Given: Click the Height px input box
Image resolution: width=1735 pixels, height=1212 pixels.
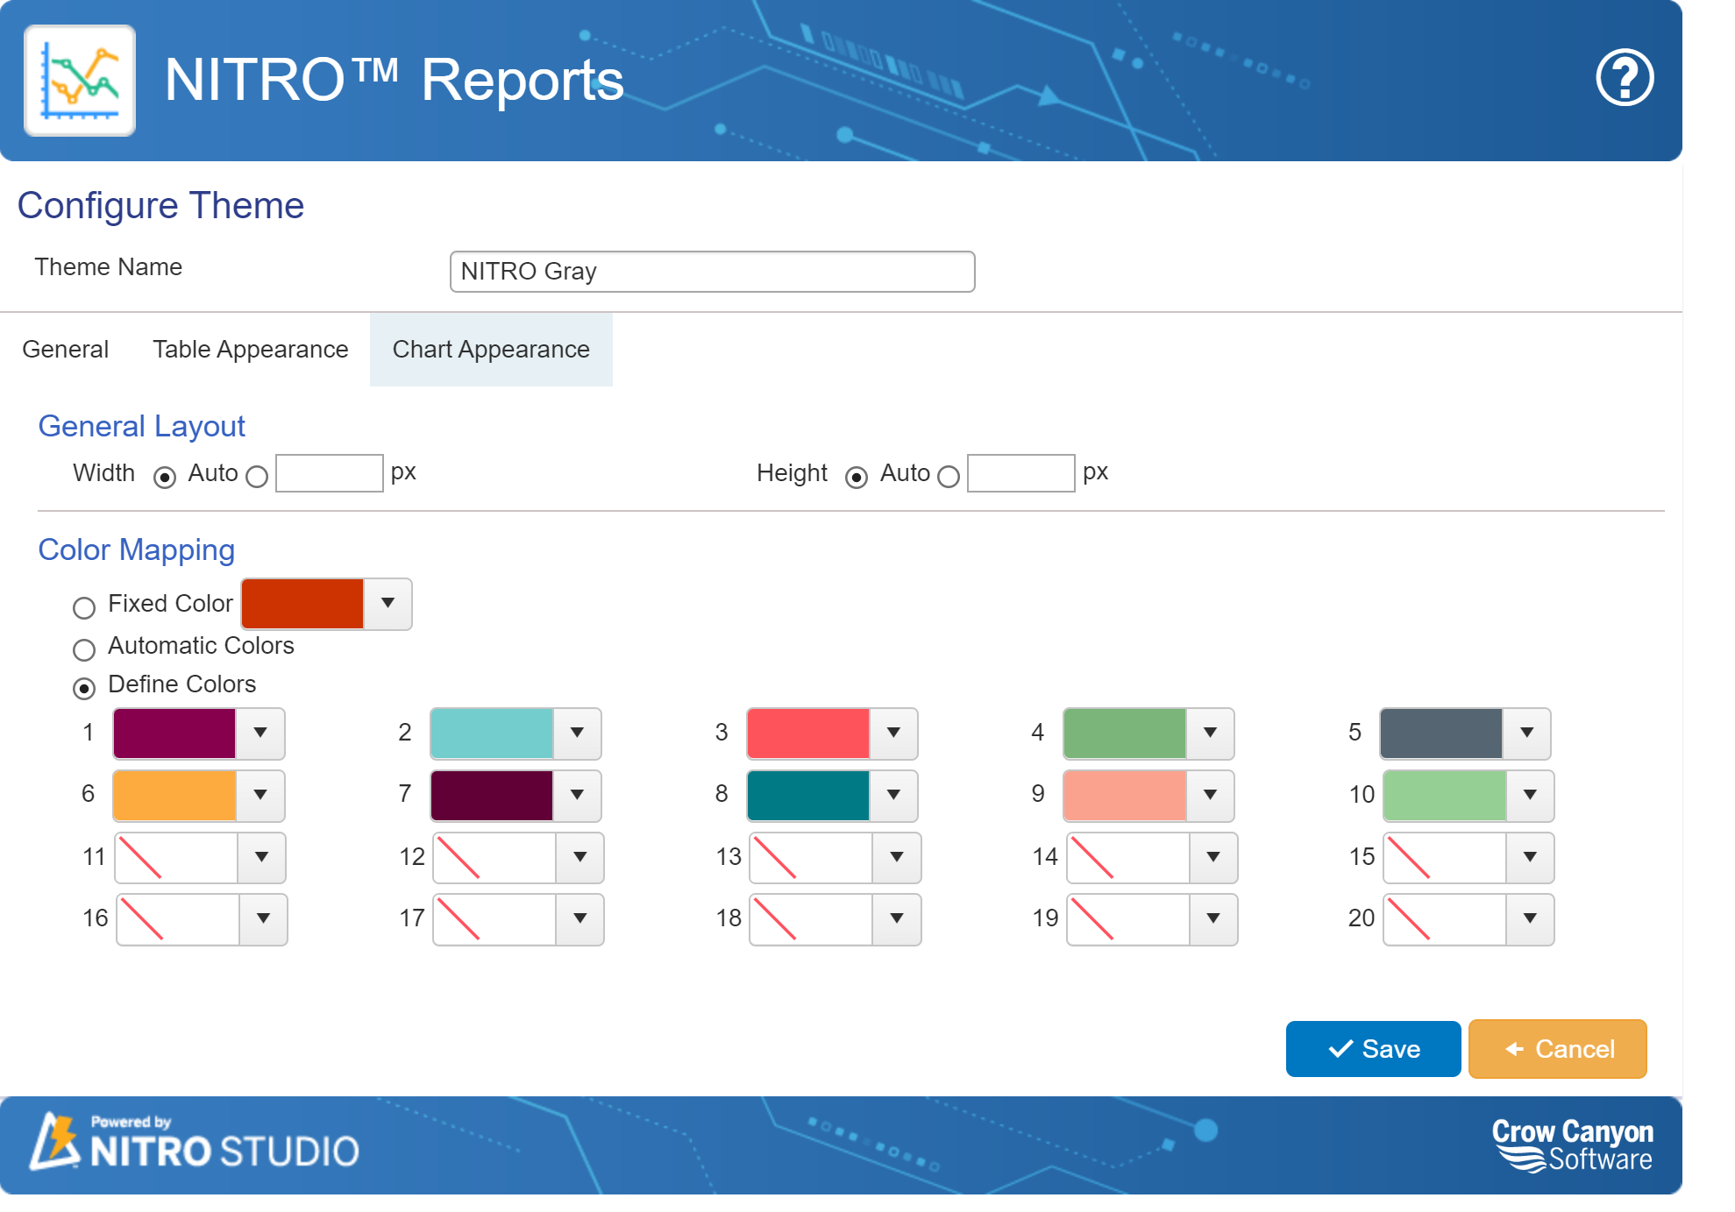Looking at the screenshot, I should (1021, 473).
